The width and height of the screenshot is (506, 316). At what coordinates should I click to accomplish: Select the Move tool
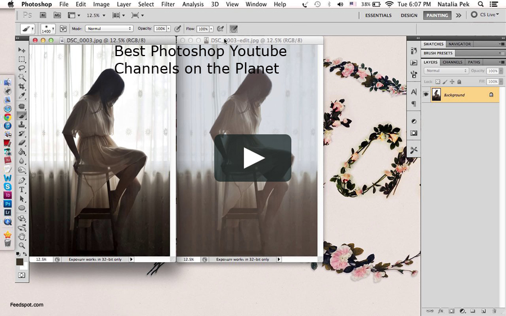click(21, 50)
